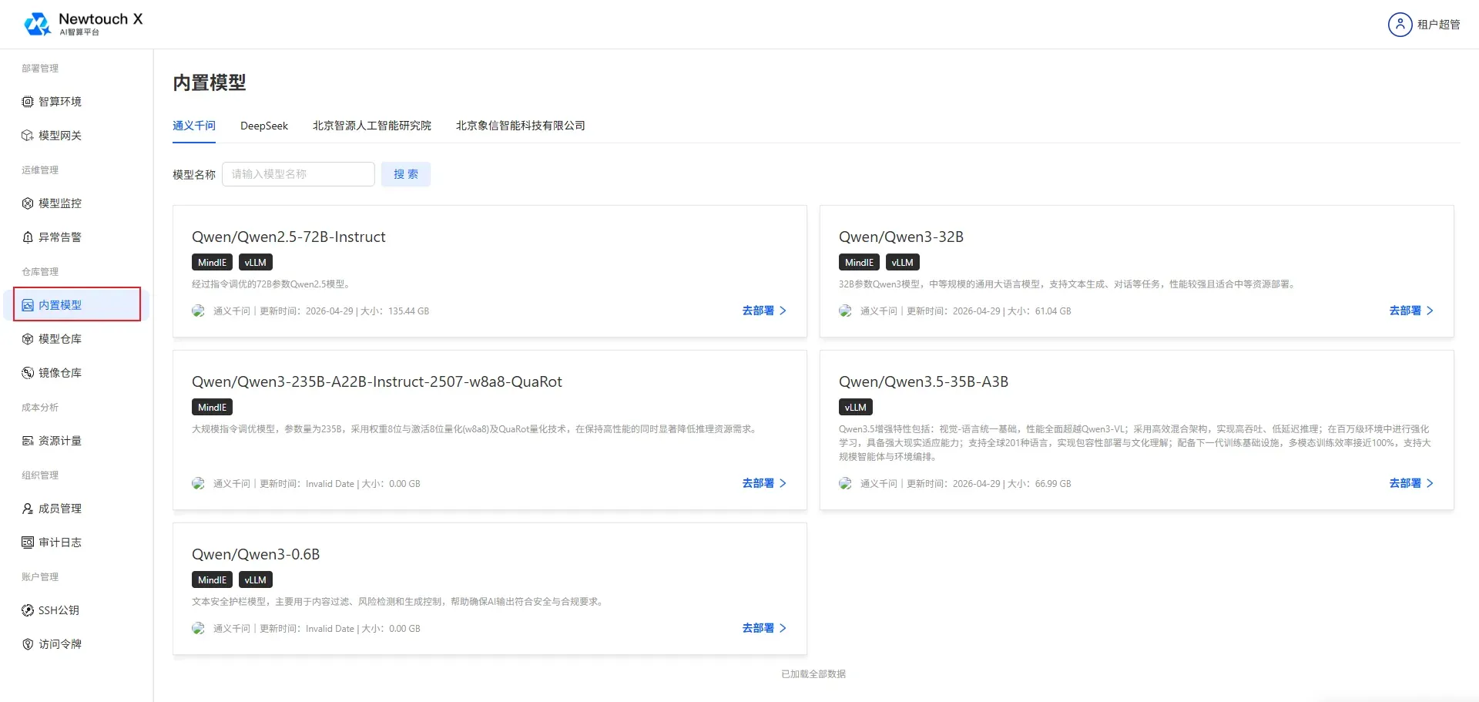
Task: Click the 模型网关 sidebar icon
Action: coord(28,136)
